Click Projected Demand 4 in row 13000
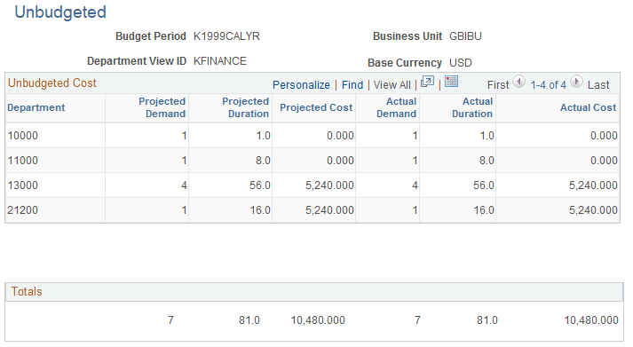 click(184, 185)
